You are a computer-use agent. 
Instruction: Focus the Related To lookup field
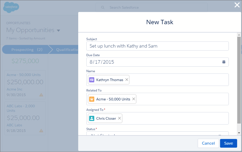coord(157,99)
